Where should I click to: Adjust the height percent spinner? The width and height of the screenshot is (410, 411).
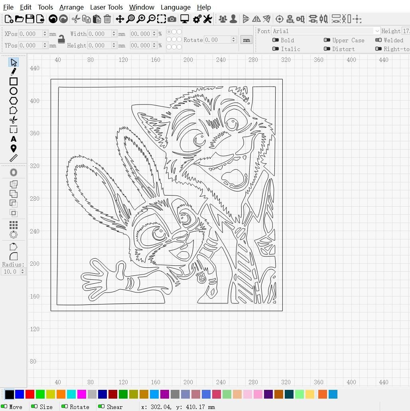coord(154,45)
